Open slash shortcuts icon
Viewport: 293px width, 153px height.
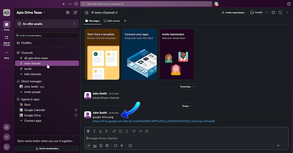pyautogui.click(x=130, y=146)
